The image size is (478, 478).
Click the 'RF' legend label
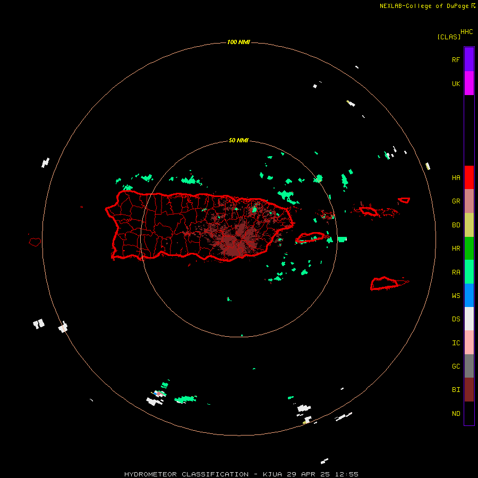pyautogui.click(x=456, y=59)
